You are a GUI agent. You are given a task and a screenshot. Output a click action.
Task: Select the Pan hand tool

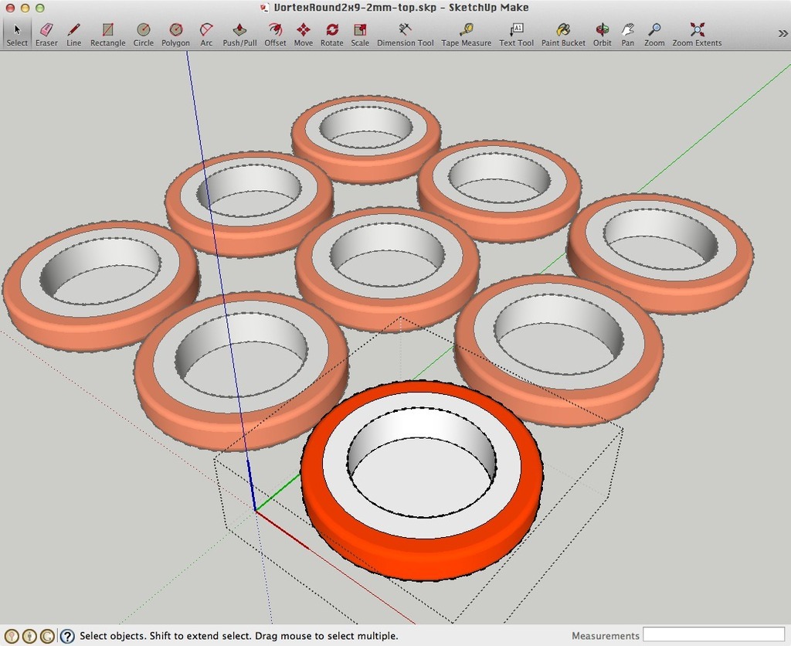(627, 34)
